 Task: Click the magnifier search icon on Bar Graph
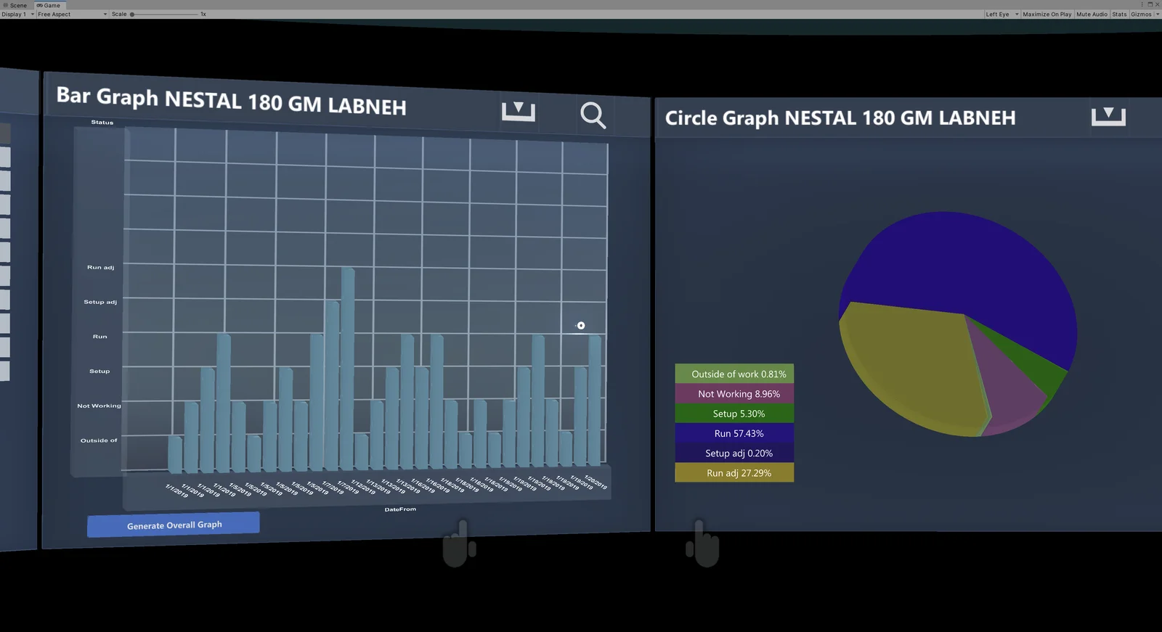pyautogui.click(x=593, y=115)
